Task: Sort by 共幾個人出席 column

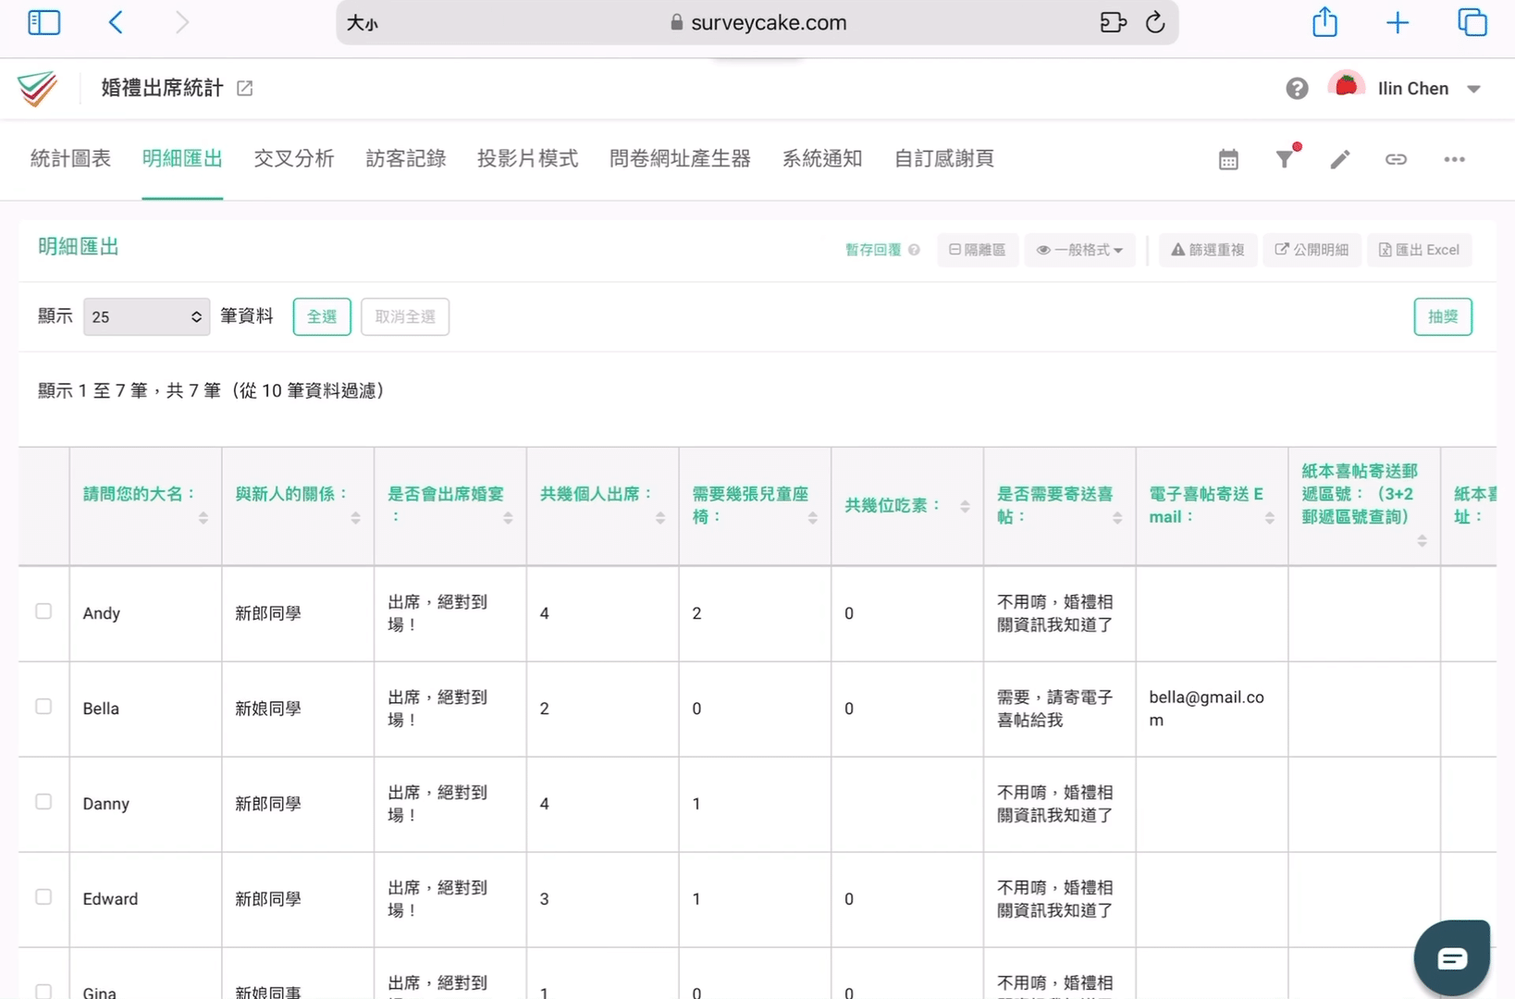Action: (660, 518)
